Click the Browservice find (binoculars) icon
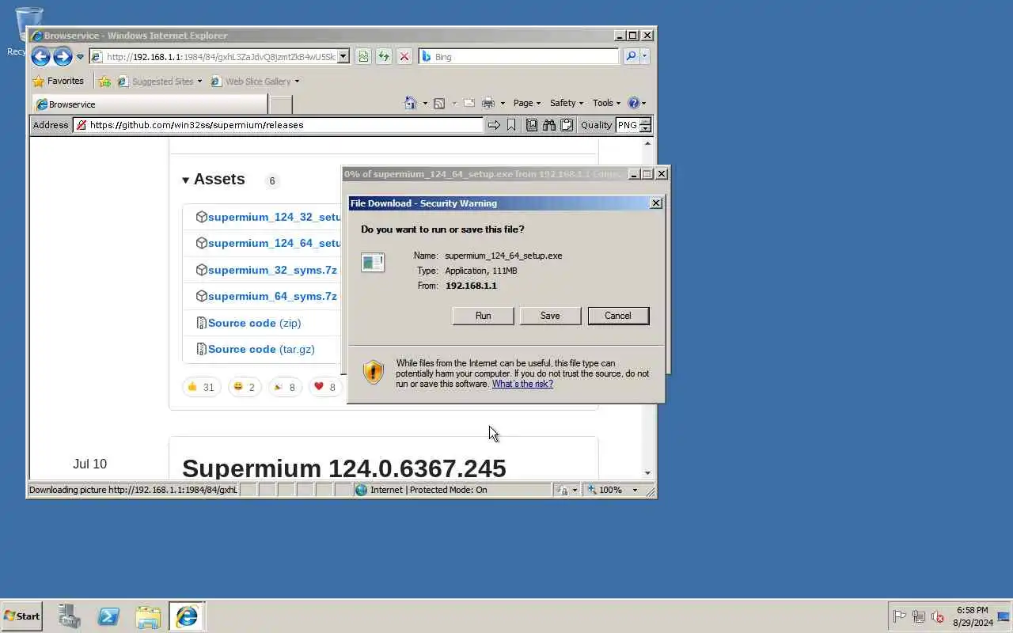 click(x=549, y=125)
